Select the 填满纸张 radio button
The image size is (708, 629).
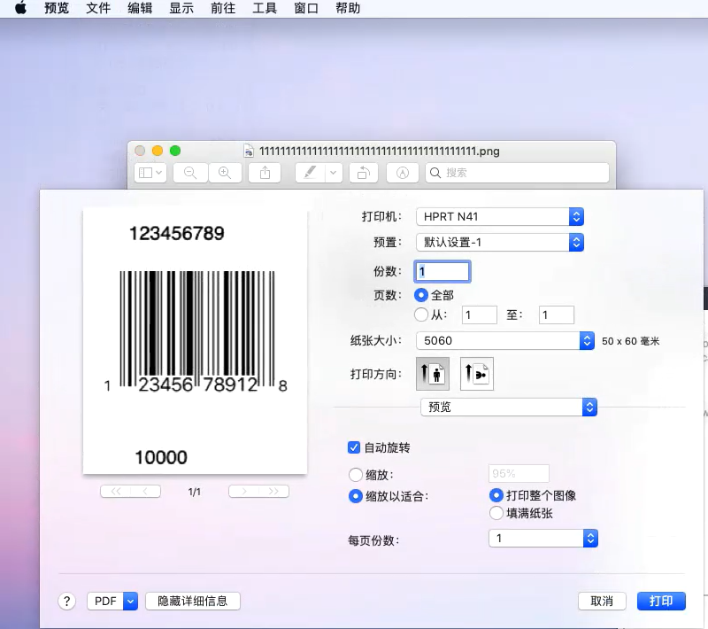tap(496, 513)
